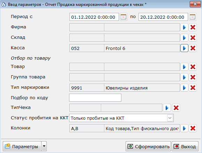Open selection arrow for Склад field
The height and width of the screenshot is (153, 202).
[x=184, y=38]
